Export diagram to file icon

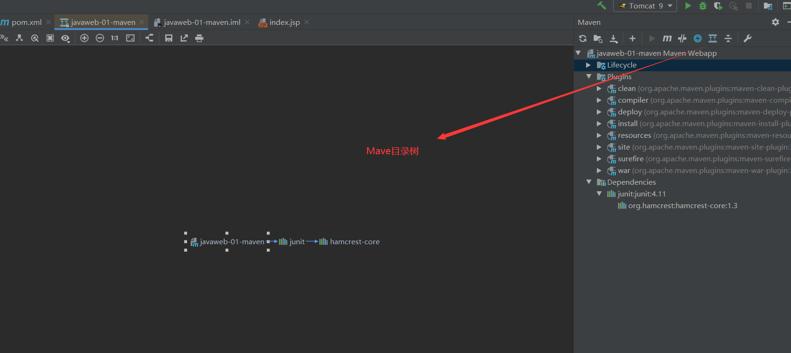(x=184, y=38)
